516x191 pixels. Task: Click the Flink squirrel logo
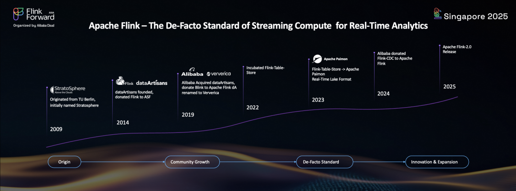(x=125, y=81)
